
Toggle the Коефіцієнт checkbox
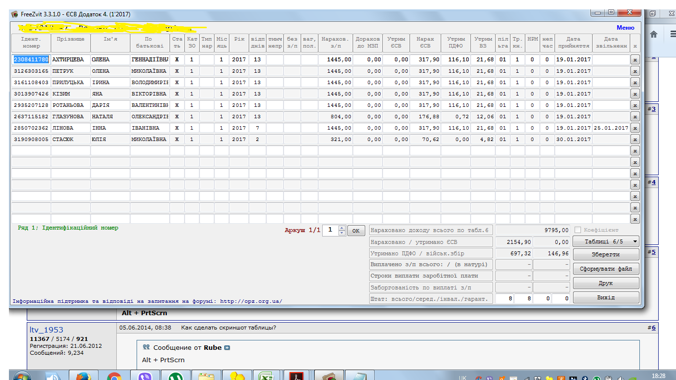(578, 230)
